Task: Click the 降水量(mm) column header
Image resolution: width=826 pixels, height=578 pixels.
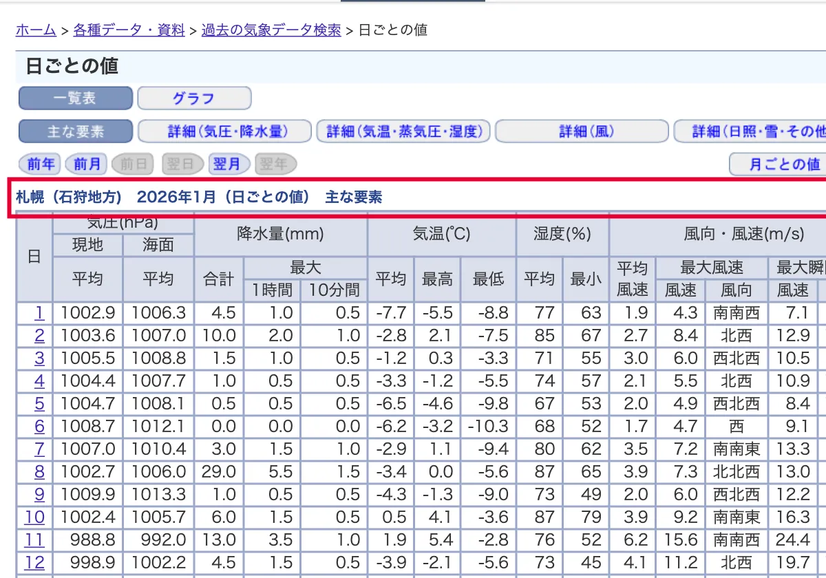Action: point(281,235)
